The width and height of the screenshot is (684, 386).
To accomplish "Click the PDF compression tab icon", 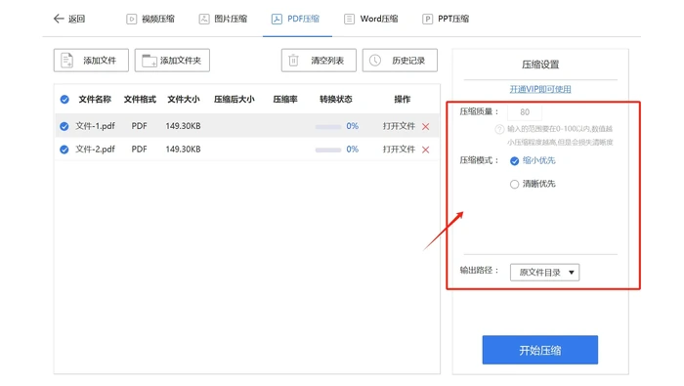I will [x=277, y=19].
